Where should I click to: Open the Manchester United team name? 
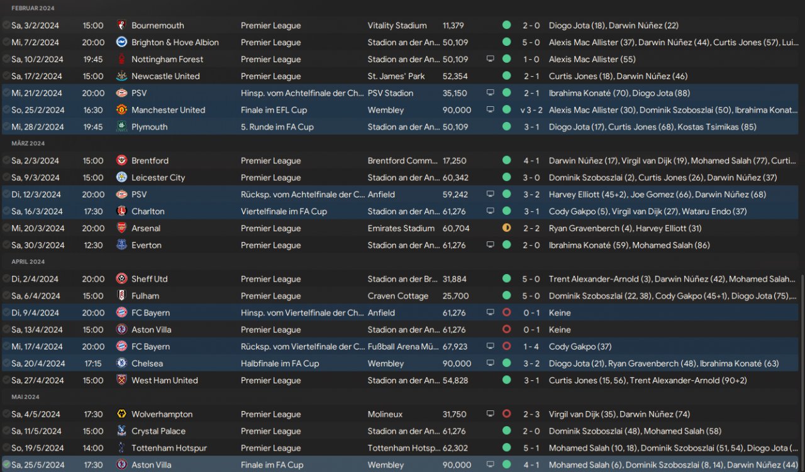pos(168,110)
